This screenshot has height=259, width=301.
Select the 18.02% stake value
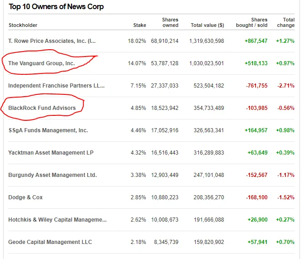(x=137, y=41)
